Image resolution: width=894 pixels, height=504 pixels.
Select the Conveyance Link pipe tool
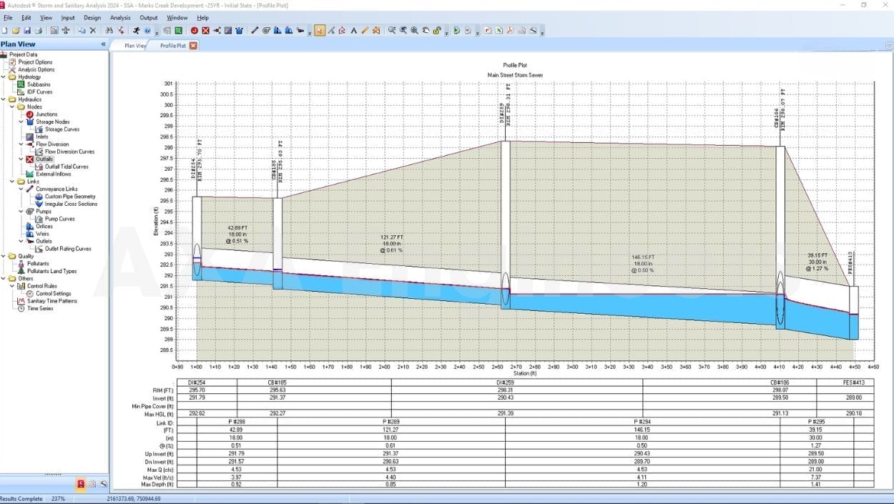pos(255,31)
